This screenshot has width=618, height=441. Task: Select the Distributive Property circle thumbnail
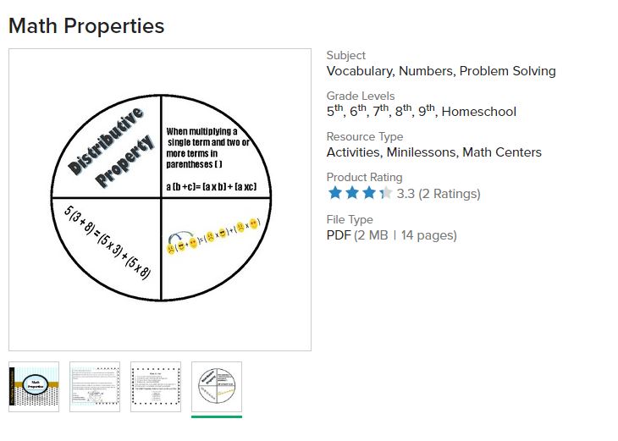point(217,387)
